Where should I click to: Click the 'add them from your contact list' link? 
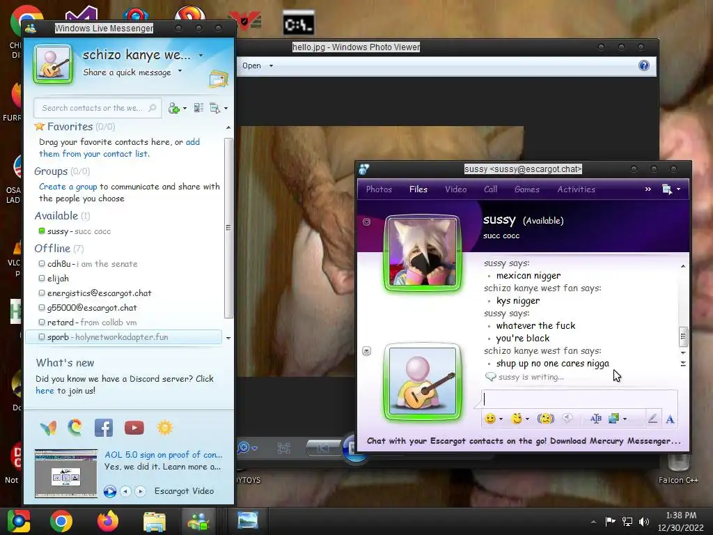point(120,148)
